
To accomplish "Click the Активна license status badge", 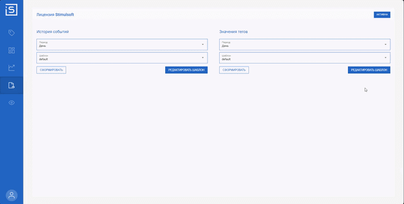I will 382,15.
